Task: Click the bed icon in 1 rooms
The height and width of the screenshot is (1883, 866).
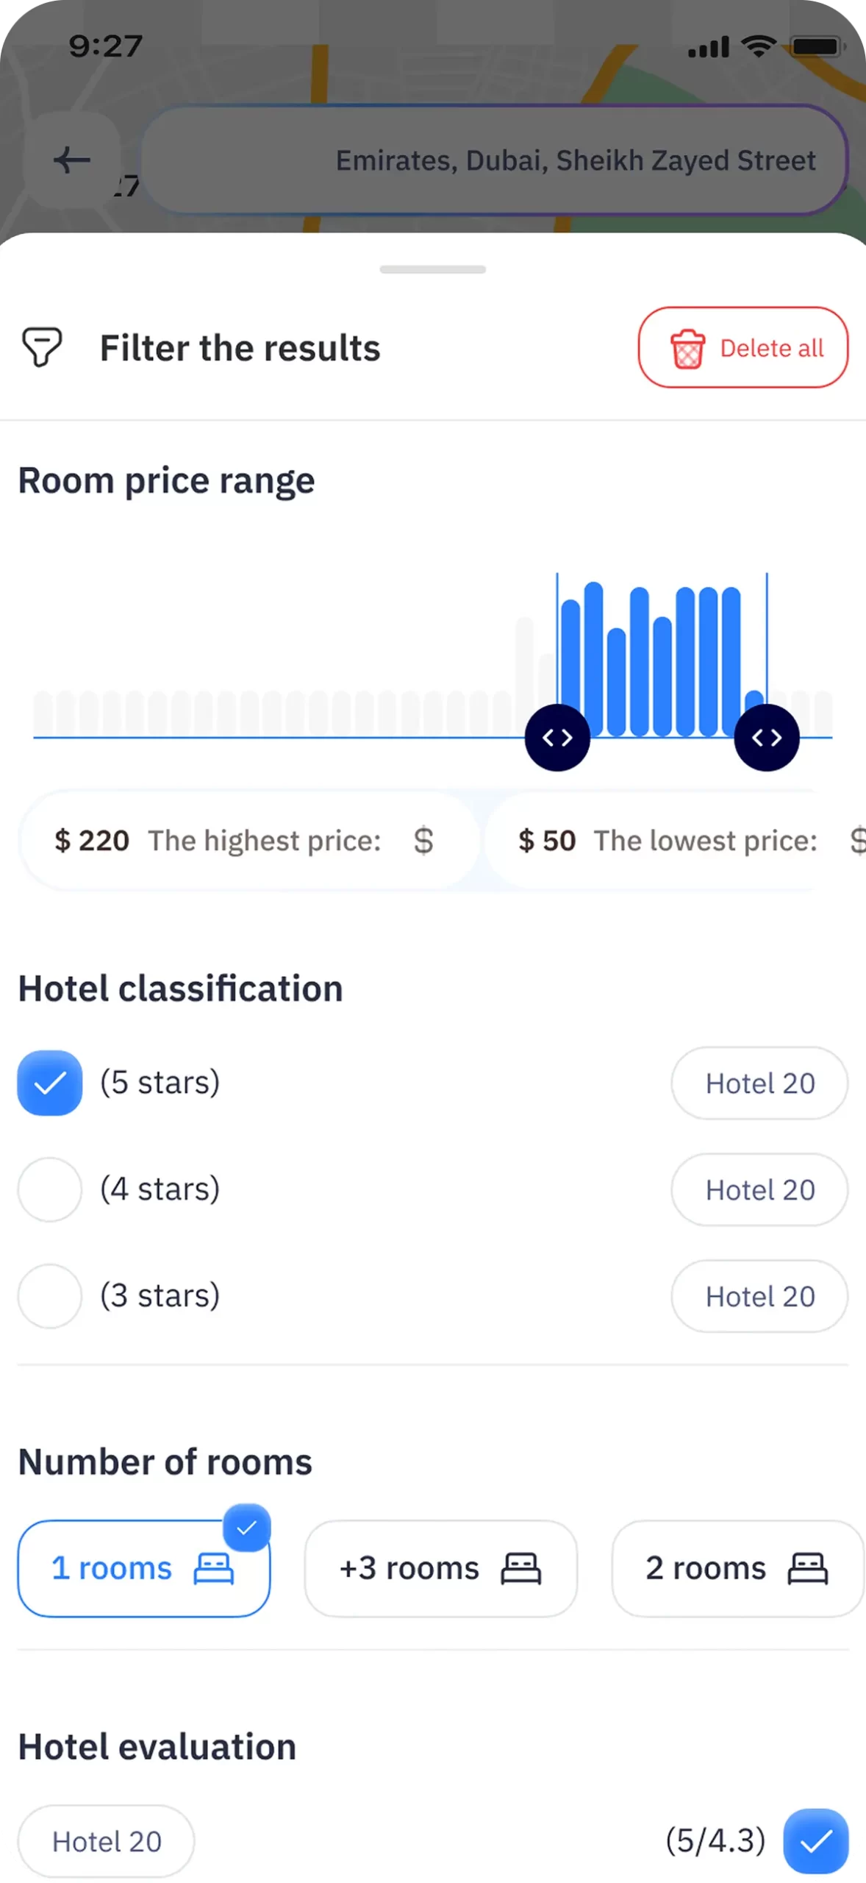Action: (214, 1568)
